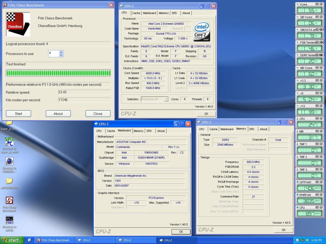
Task: Close the PWRFAN fan speed monitor
Action: 321,195
